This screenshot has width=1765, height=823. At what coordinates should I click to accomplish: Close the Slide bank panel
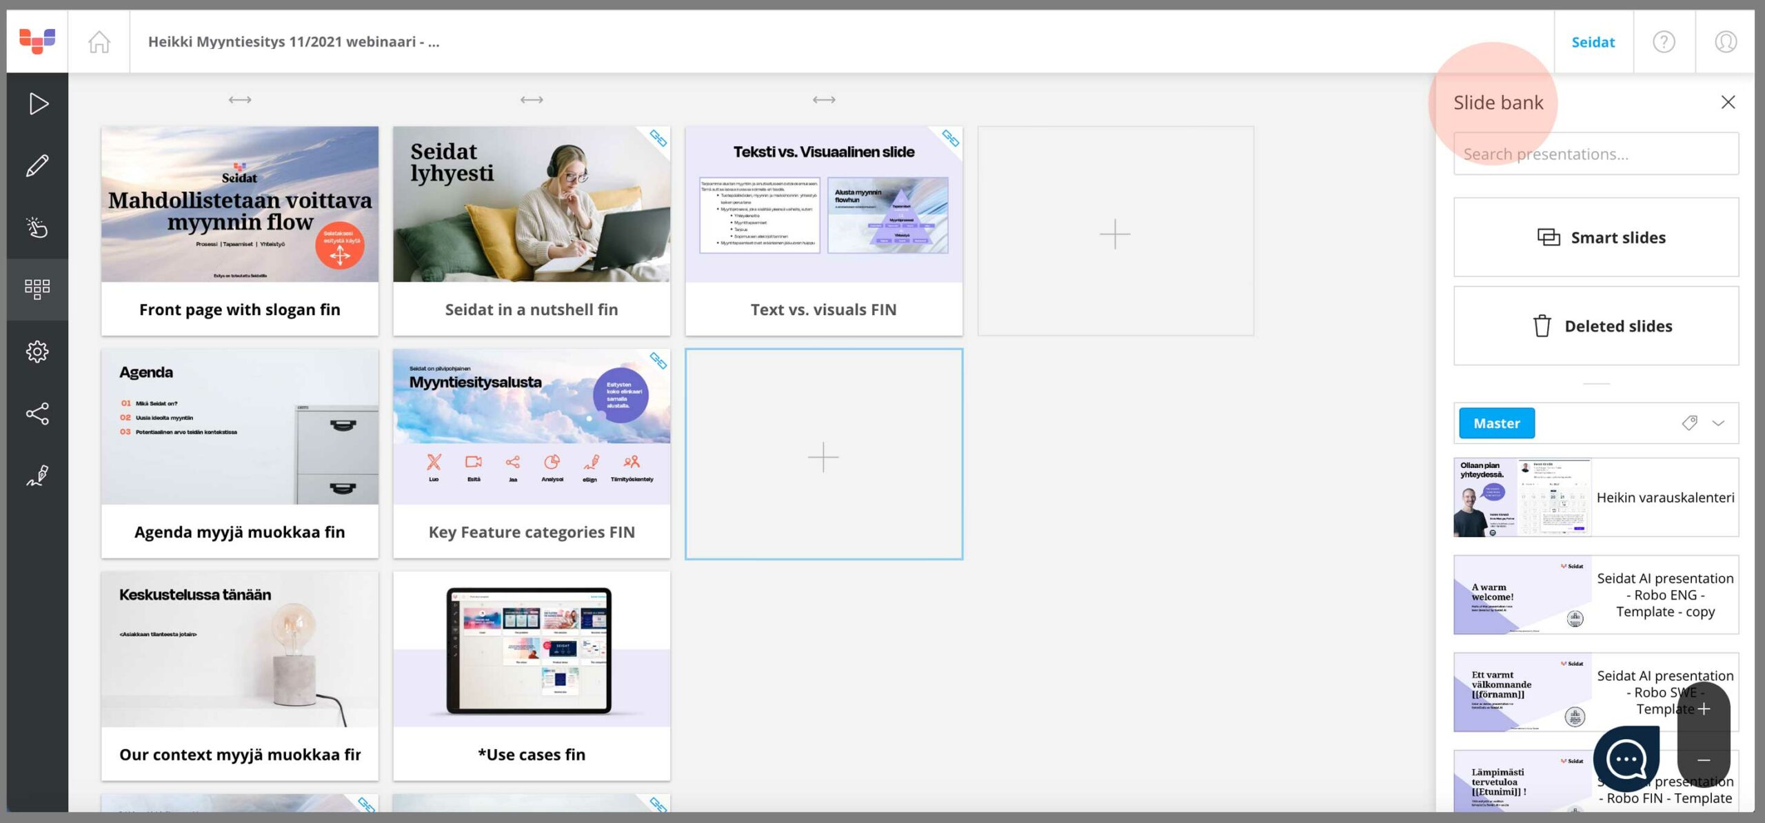tap(1728, 102)
